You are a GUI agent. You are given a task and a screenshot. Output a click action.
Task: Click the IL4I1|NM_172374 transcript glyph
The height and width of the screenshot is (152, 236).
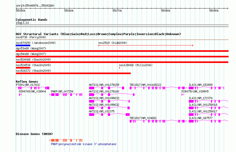pos(209,101)
